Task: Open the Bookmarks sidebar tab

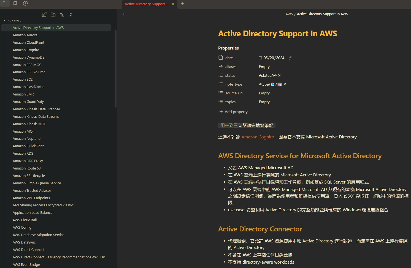Action: 15,3
